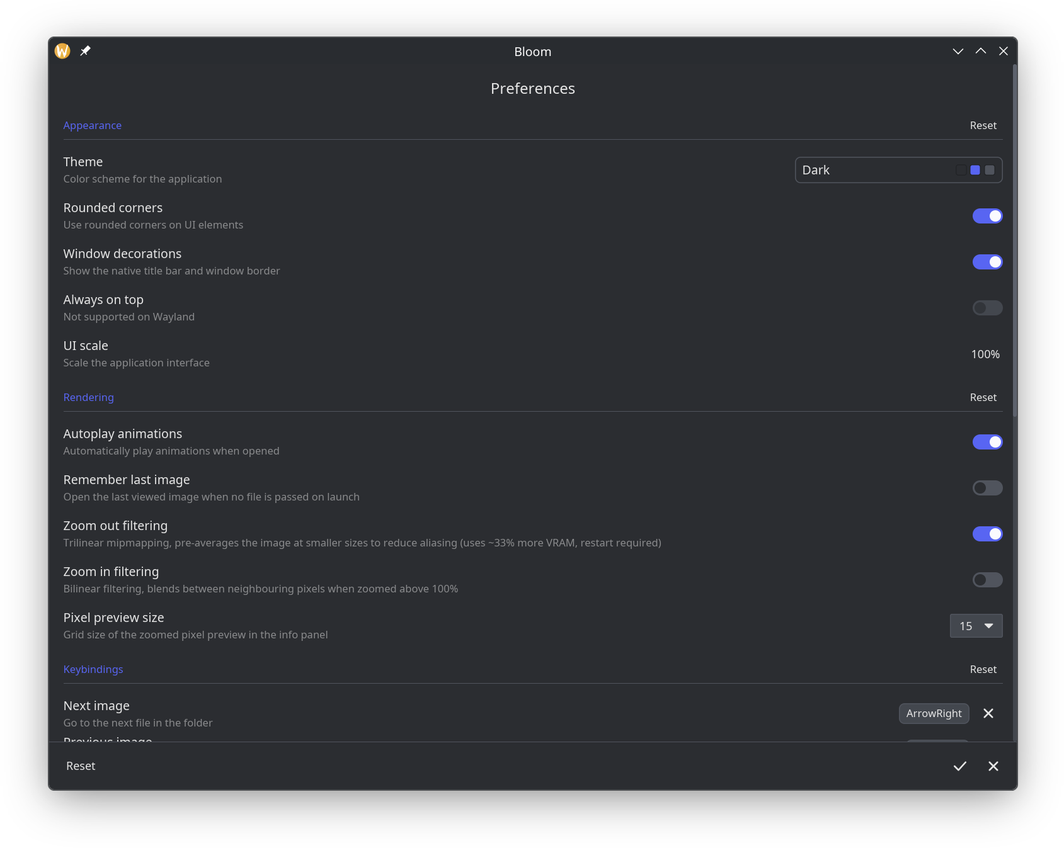Click the checkmark to apply preferences
Viewport: 1064px width, 848px height.
[959, 766]
